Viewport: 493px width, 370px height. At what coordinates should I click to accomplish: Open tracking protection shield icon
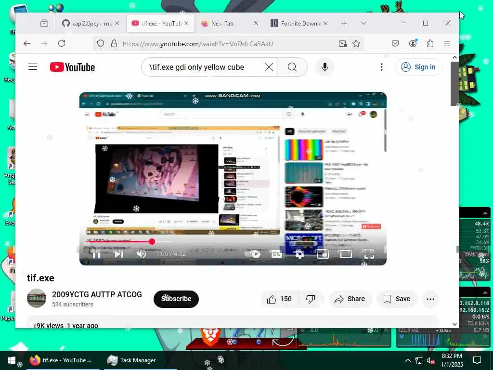100,43
